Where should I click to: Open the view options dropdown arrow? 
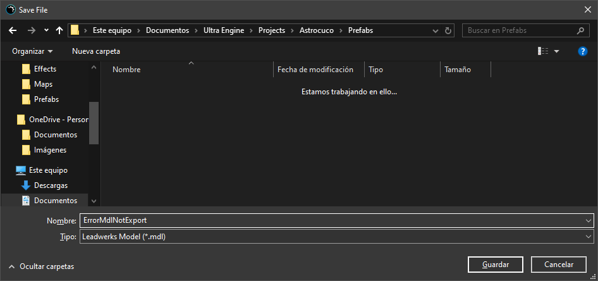[x=556, y=51]
